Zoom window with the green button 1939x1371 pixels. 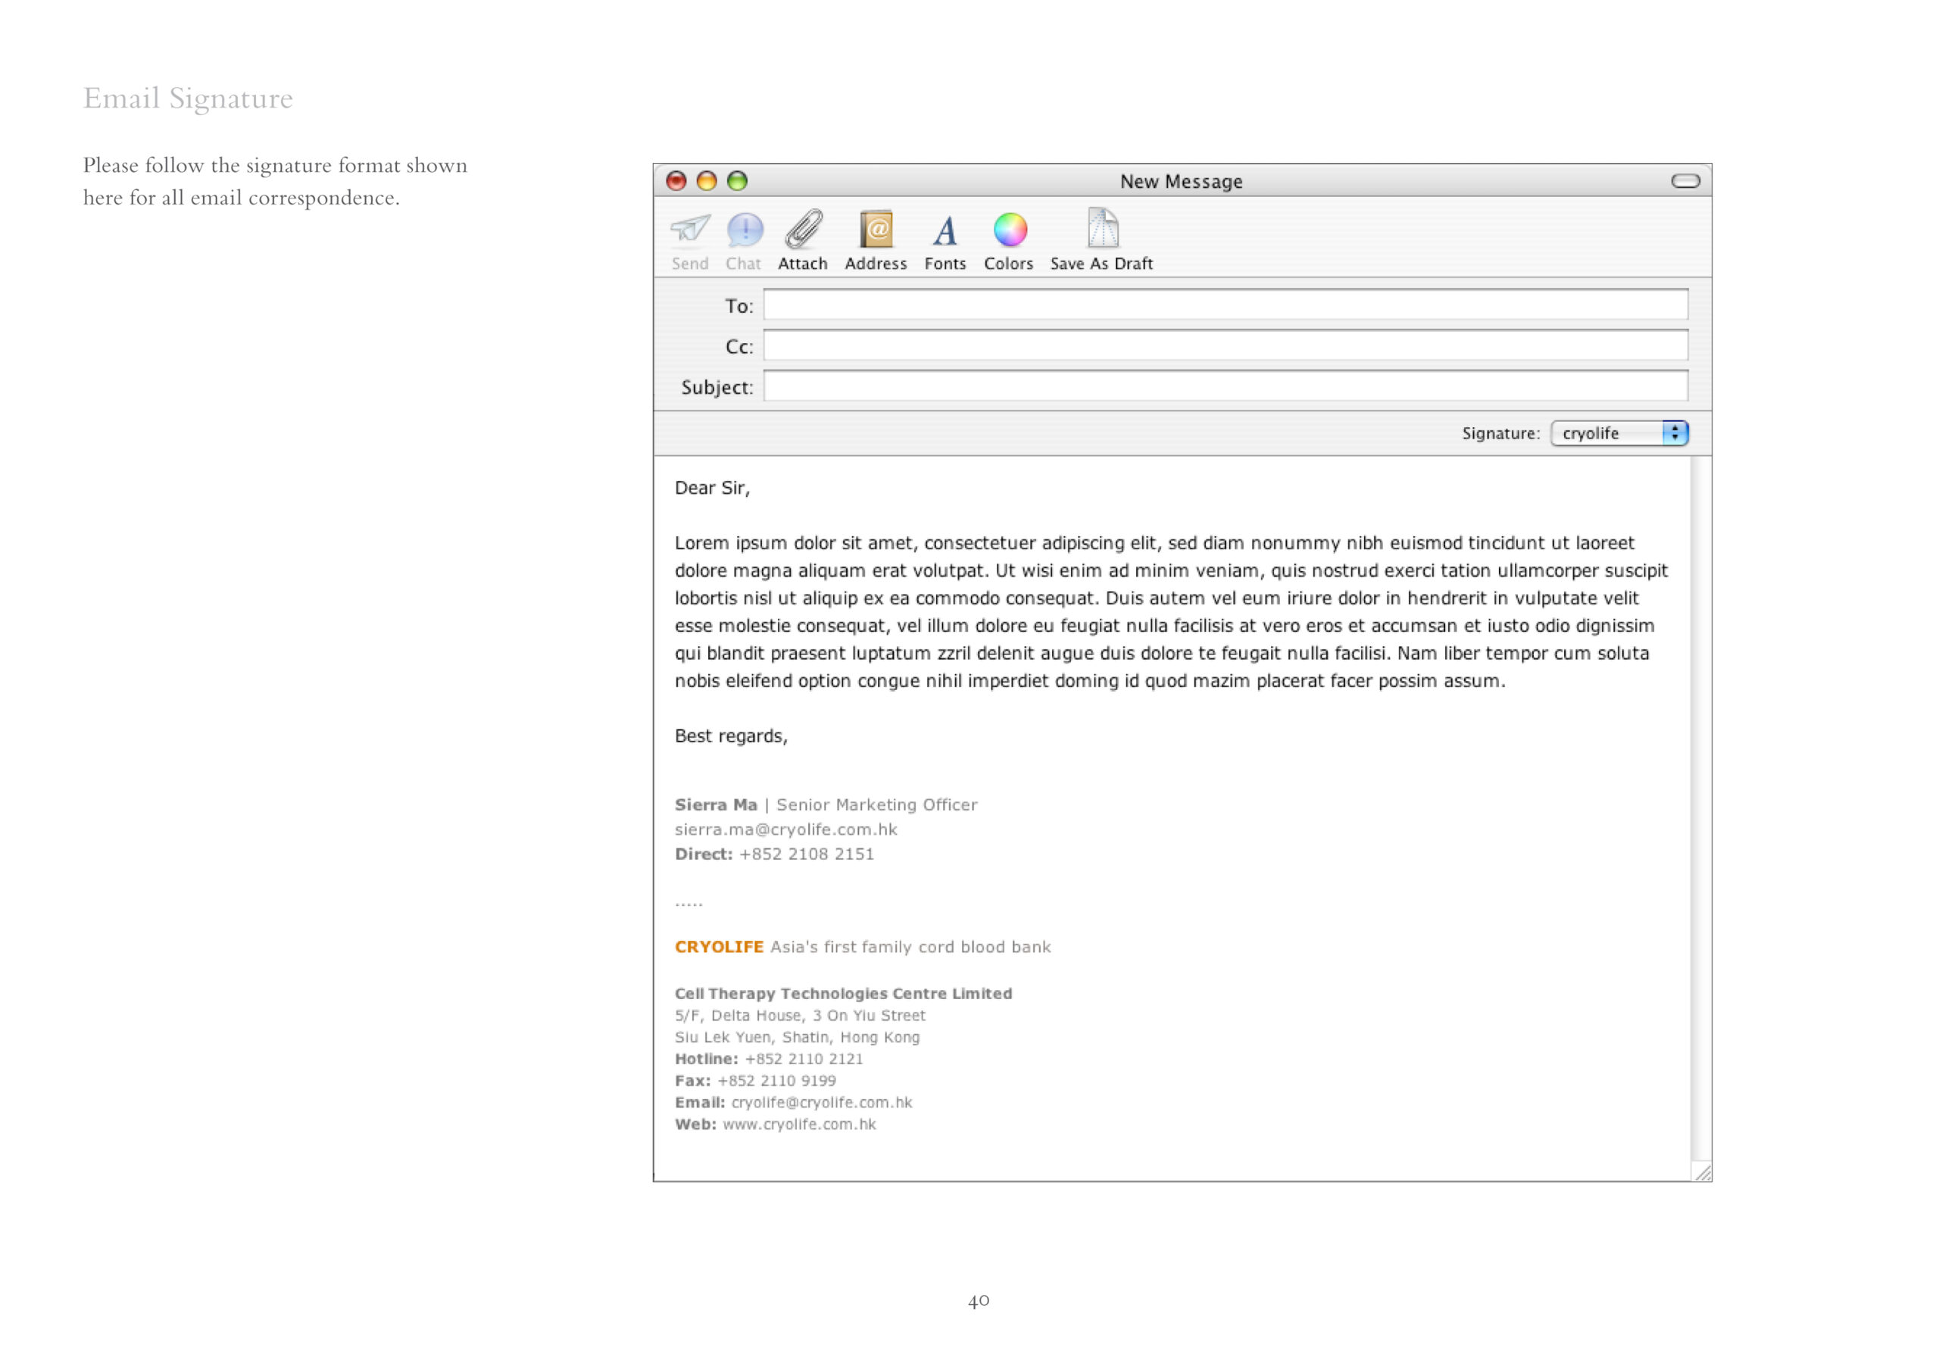pyautogui.click(x=737, y=181)
